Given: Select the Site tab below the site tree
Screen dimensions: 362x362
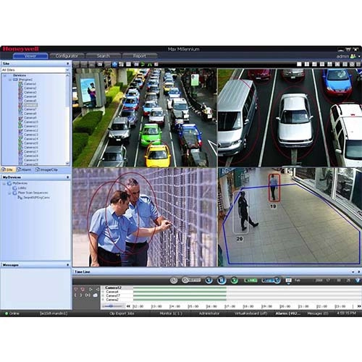Looking at the screenshot, I should 8,170.
